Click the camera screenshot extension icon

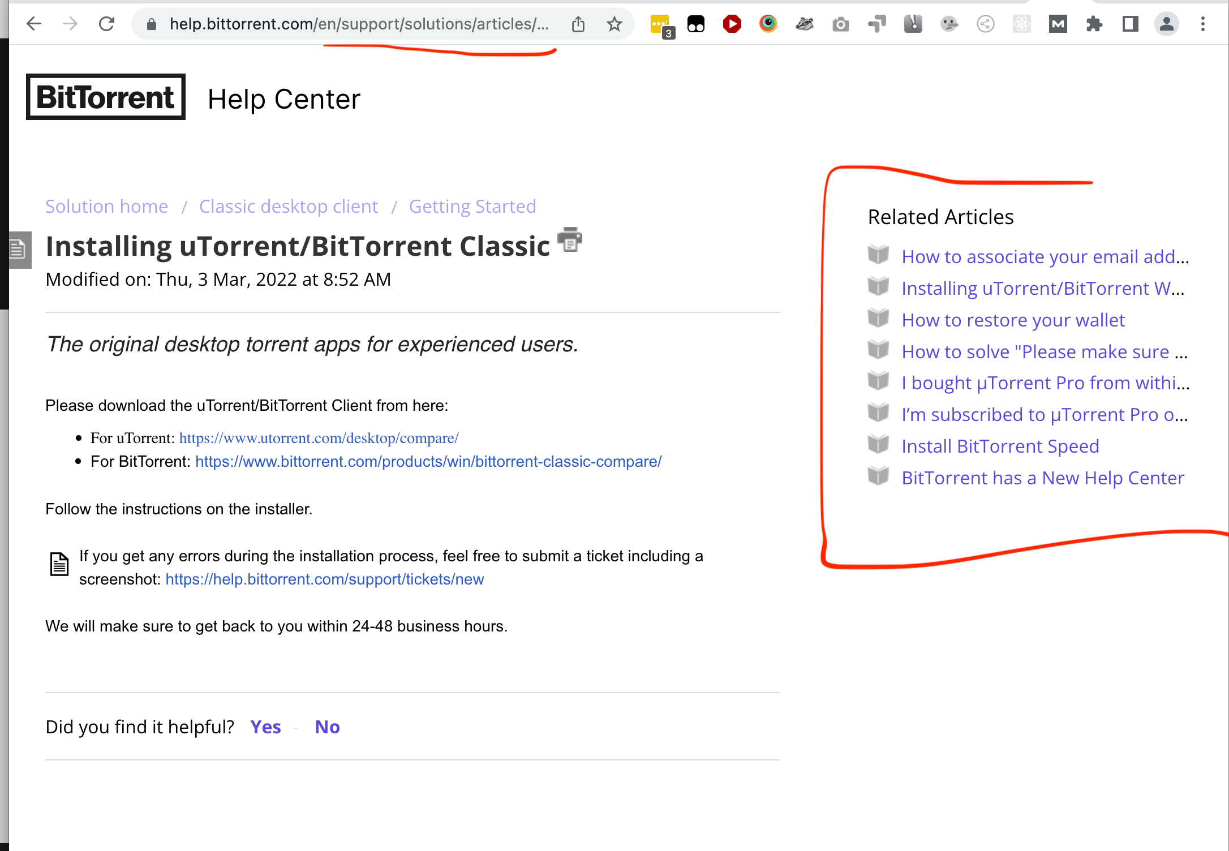tap(840, 24)
